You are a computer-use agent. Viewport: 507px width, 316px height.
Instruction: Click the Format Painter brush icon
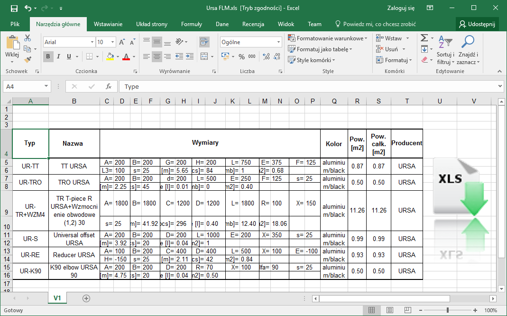28,59
